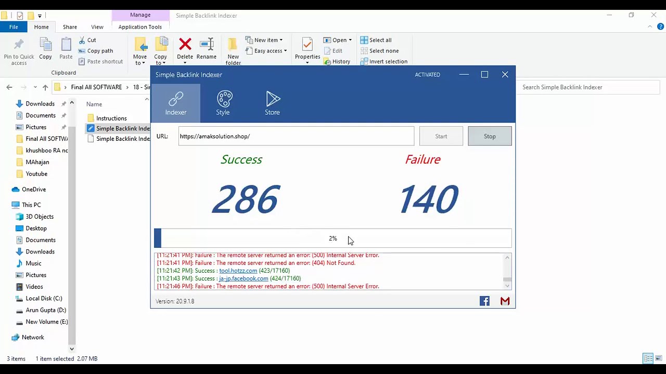Click Edit in ribbon Open group
Screen dimensions: 666x374
pos(332,51)
